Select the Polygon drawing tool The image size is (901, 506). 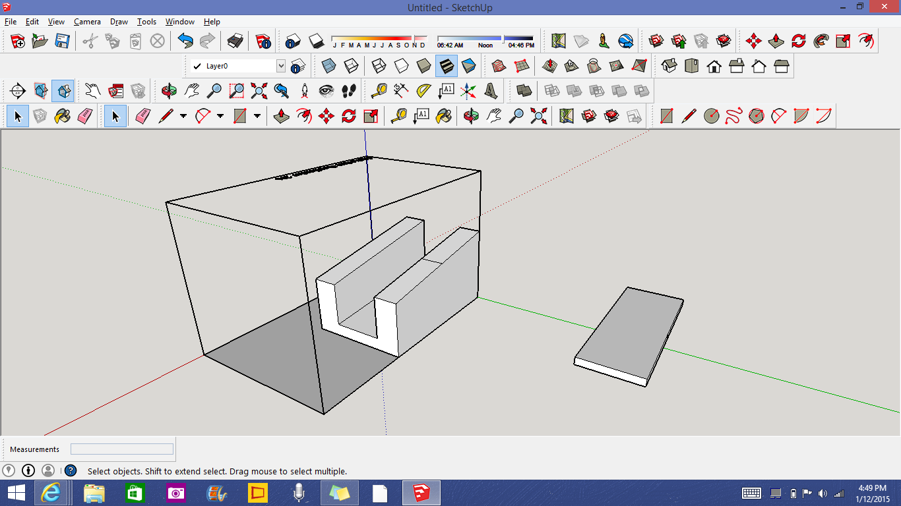(757, 117)
